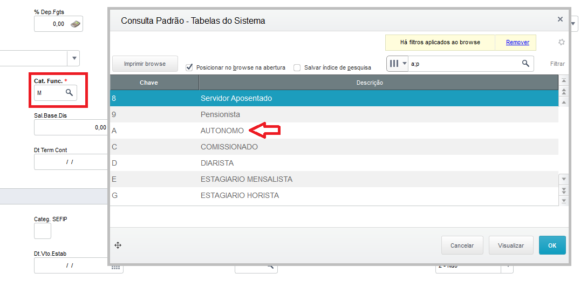Open dropdown arrow below % Dep.Fgts field

click(x=73, y=58)
